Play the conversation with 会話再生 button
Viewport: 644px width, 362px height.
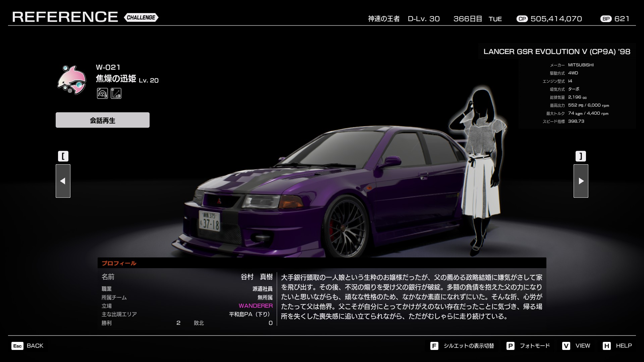[x=103, y=120]
